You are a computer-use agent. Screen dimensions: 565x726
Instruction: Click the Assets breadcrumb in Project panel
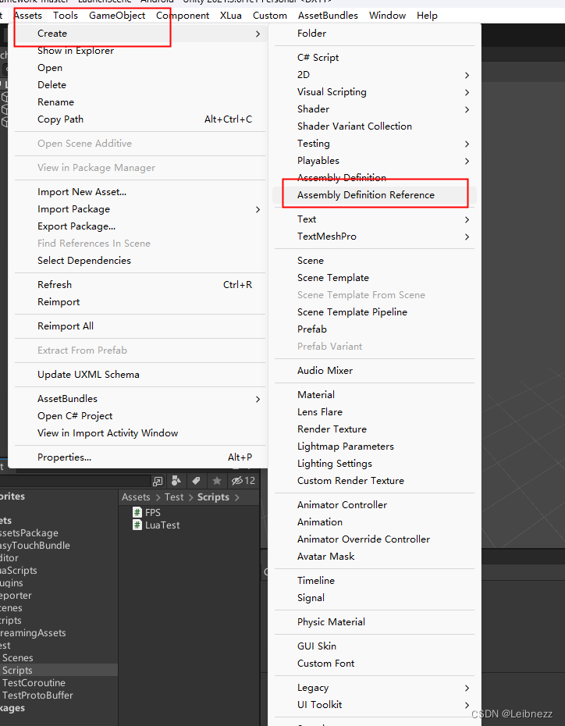[136, 496]
